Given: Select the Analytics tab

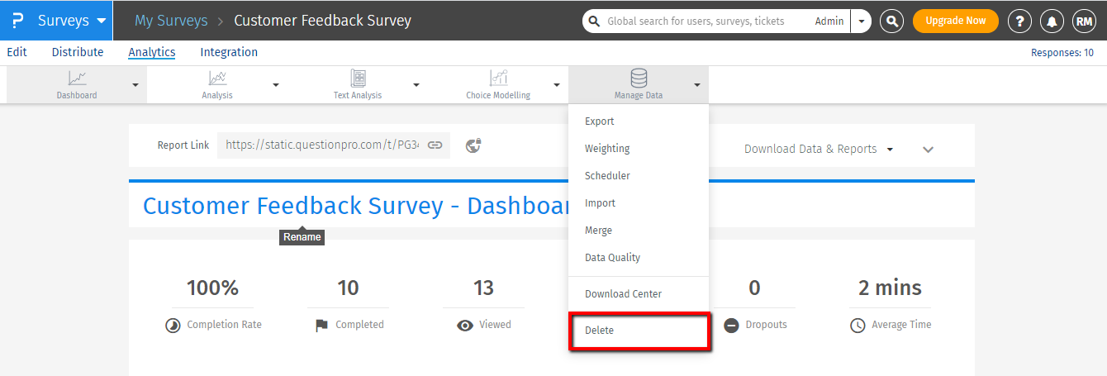Looking at the screenshot, I should pyautogui.click(x=152, y=52).
